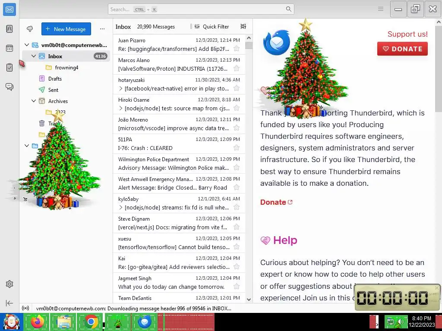
Task: Click the red DONATE button
Action: point(402,49)
